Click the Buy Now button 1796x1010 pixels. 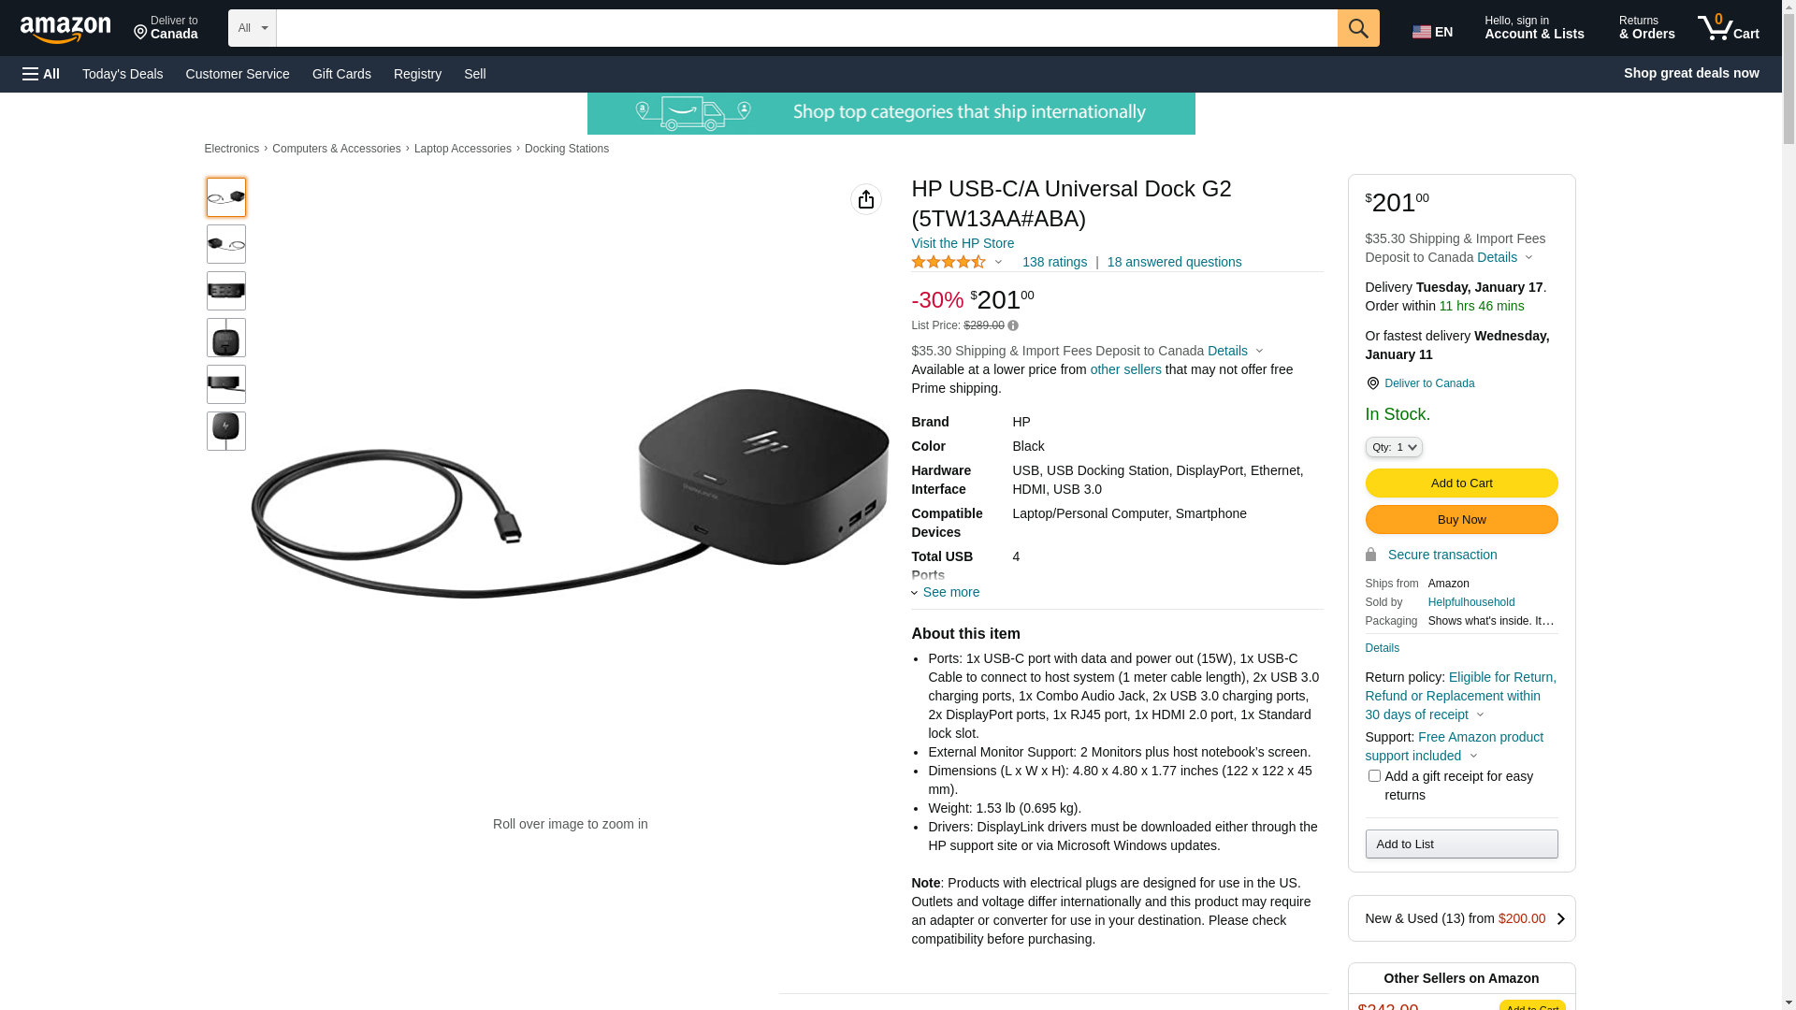1461,520
